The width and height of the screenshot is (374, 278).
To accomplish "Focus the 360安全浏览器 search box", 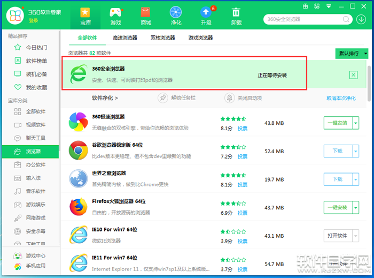I will pos(304,19).
